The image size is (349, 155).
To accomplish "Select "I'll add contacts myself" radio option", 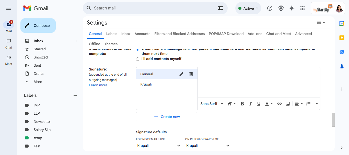I will click(138, 59).
